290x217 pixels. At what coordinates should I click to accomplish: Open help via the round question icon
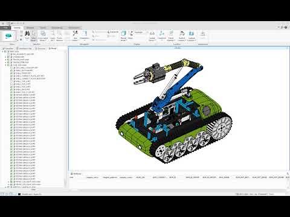(286, 27)
